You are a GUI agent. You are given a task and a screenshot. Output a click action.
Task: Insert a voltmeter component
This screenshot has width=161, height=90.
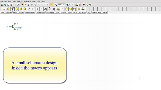pyautogui.click(x=21, y=9)
